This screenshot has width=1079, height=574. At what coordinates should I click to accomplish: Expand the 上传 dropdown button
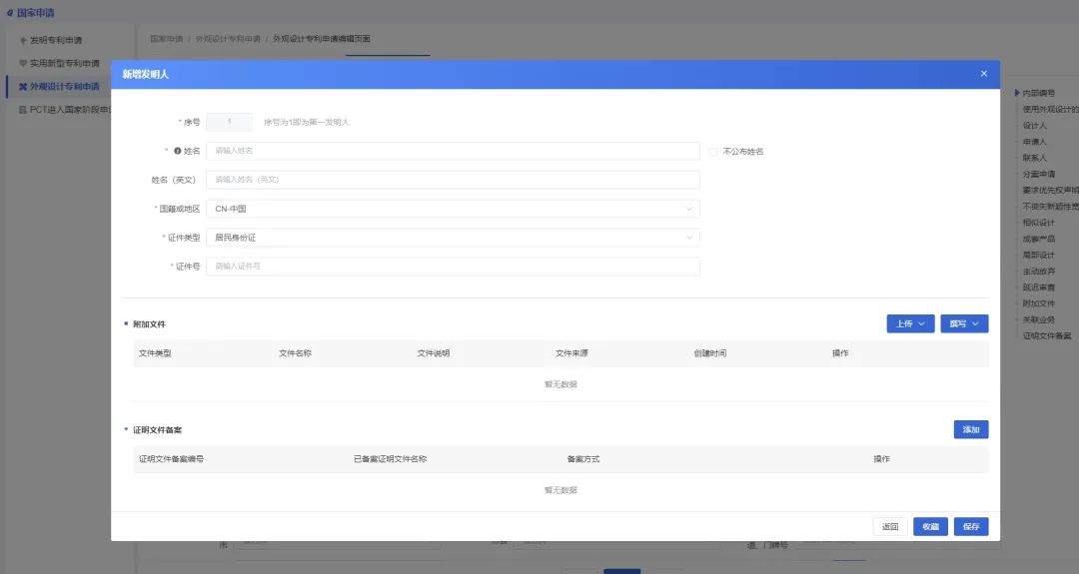(x=910, y=324)
